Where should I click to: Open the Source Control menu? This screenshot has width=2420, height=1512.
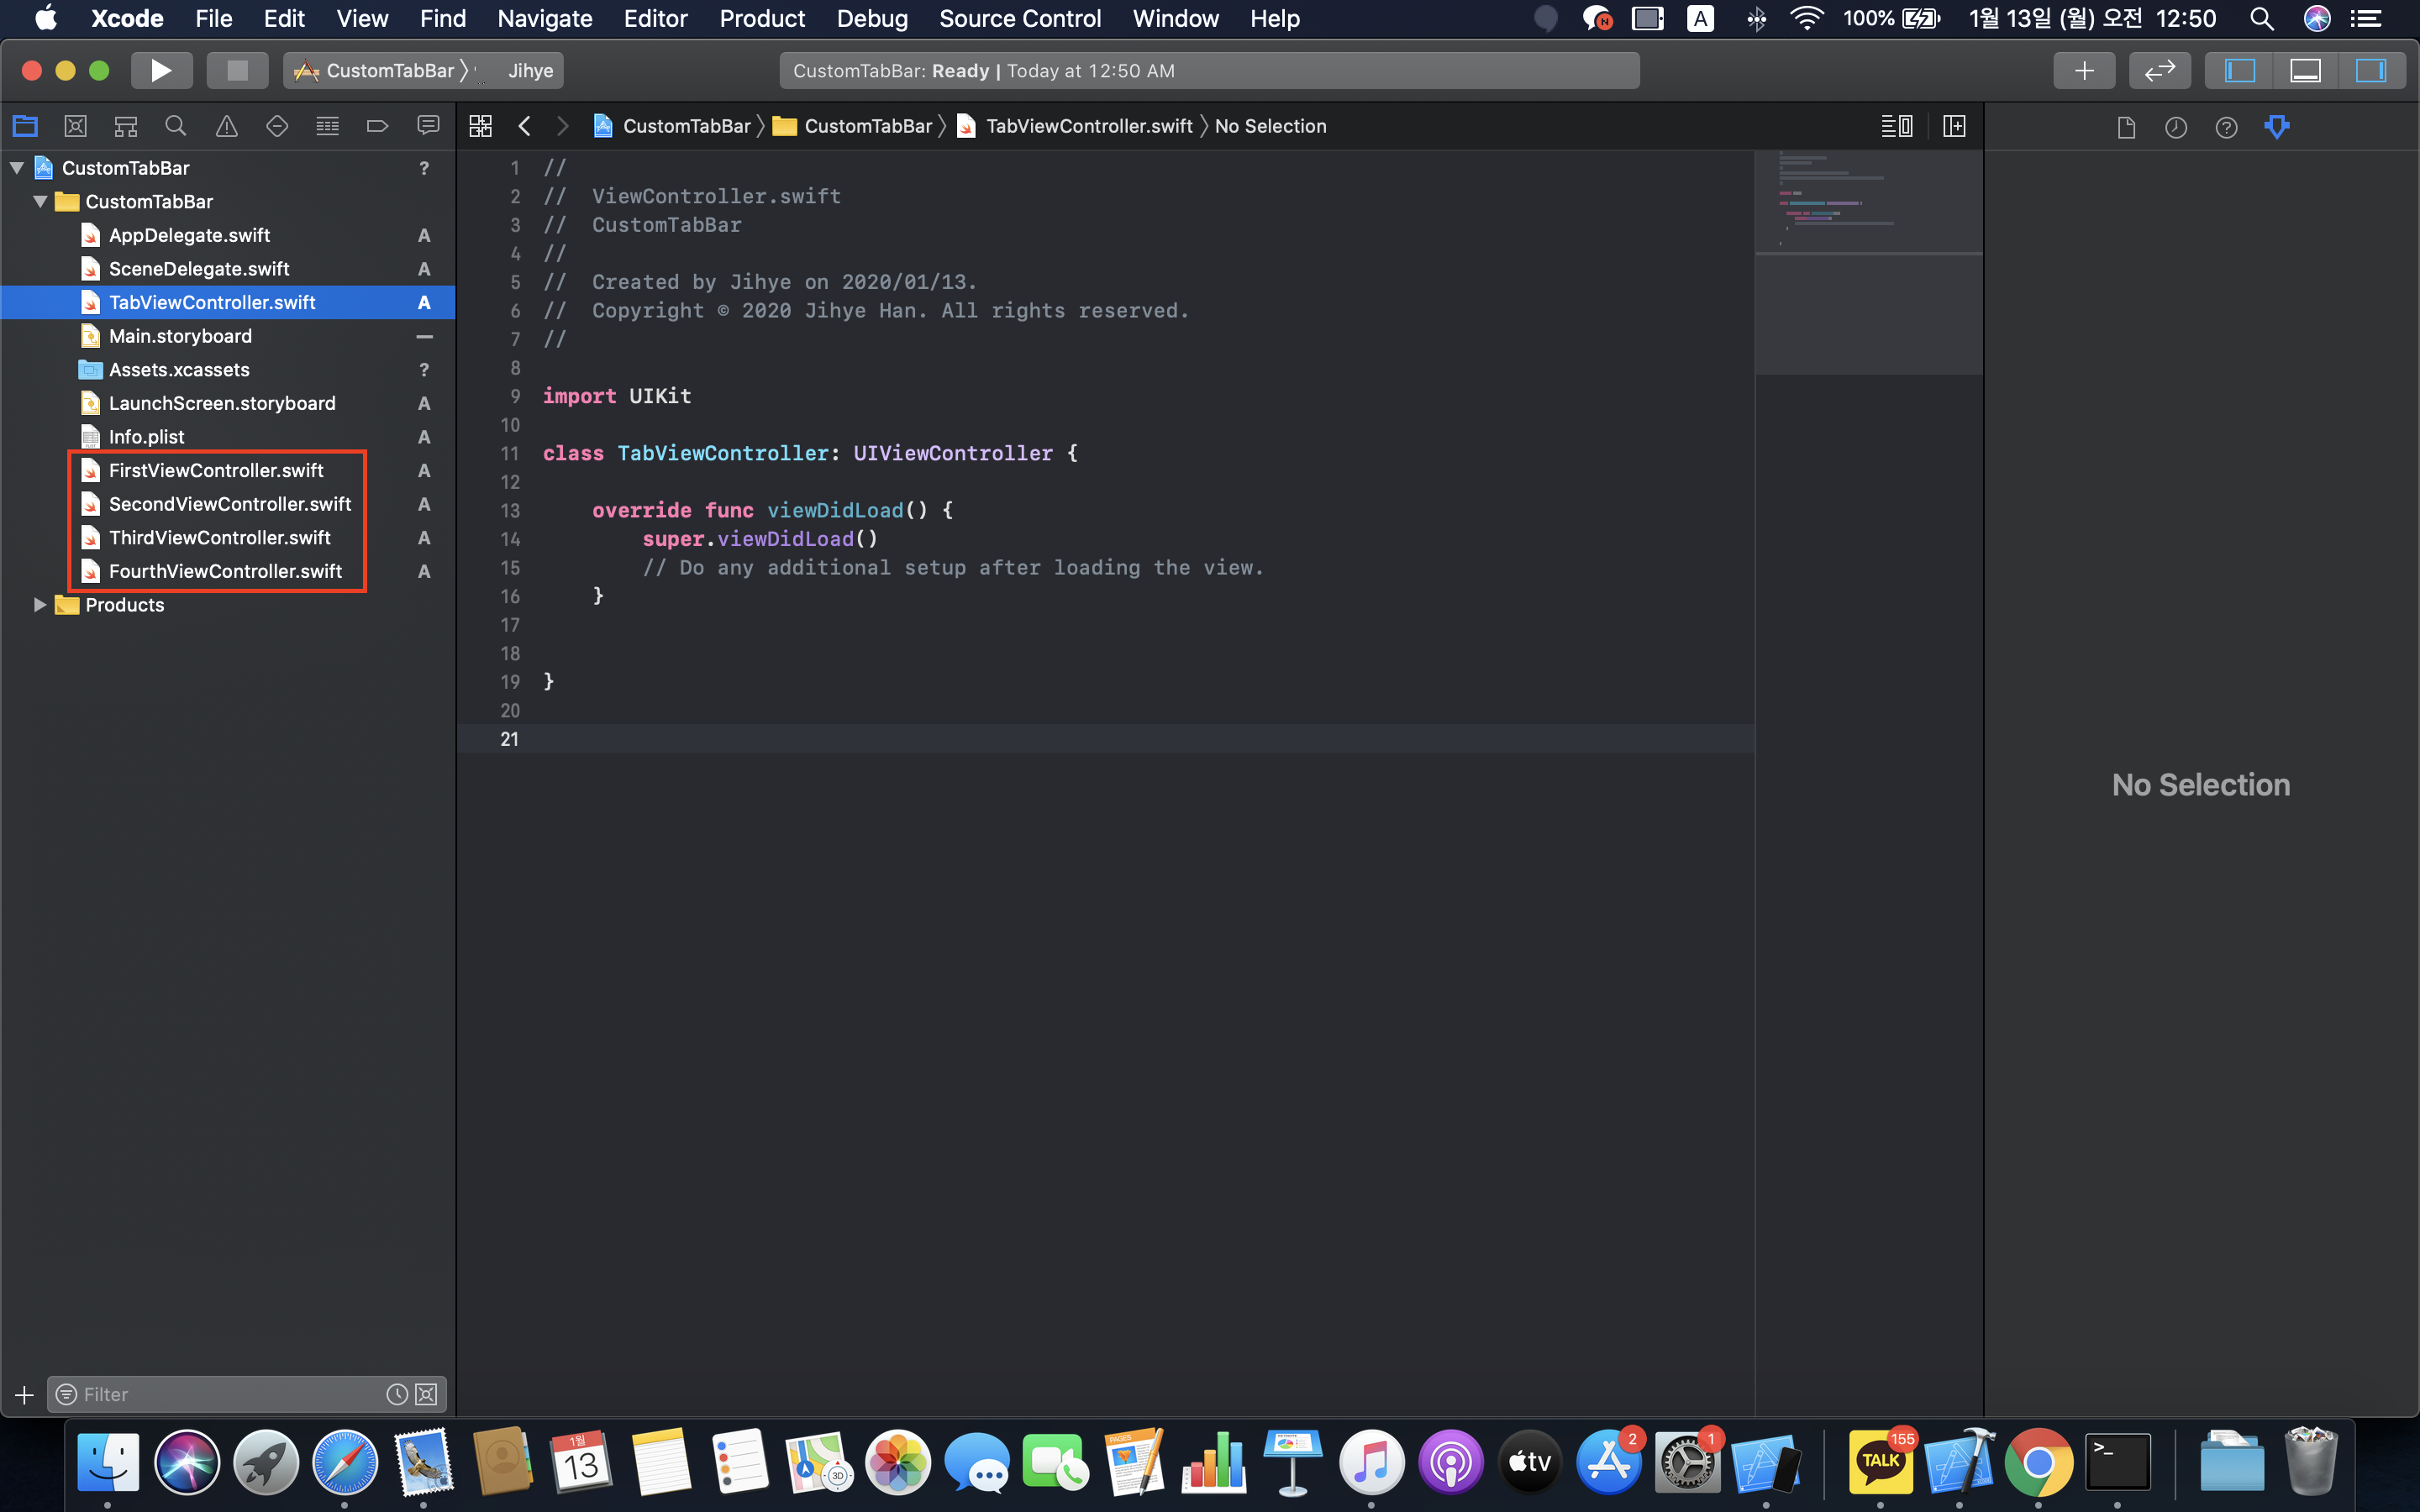pos(1019,19)
